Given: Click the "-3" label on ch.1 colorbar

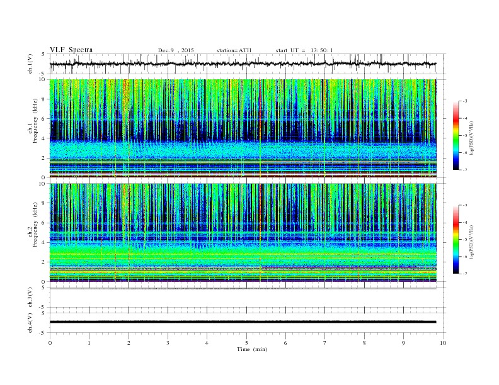Looking at the screenshot, I should click(x=464, y=101).
